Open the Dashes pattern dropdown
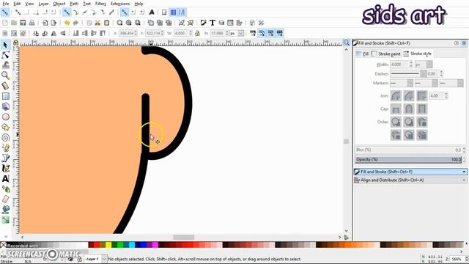Screen dimensions: 469x264 pos(423,73)
